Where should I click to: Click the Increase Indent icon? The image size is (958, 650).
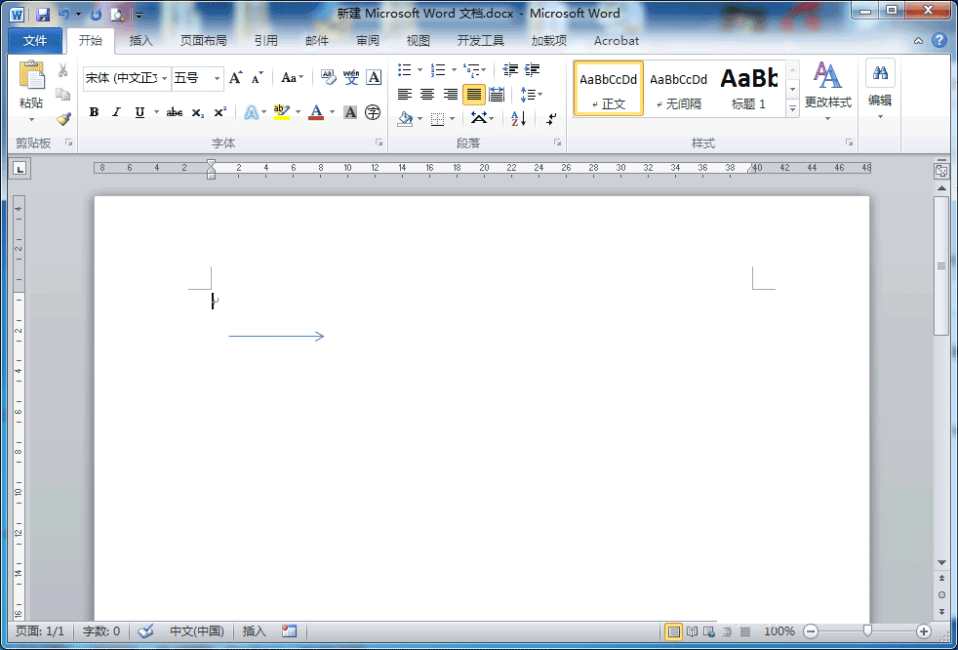(x=532, y=69)
